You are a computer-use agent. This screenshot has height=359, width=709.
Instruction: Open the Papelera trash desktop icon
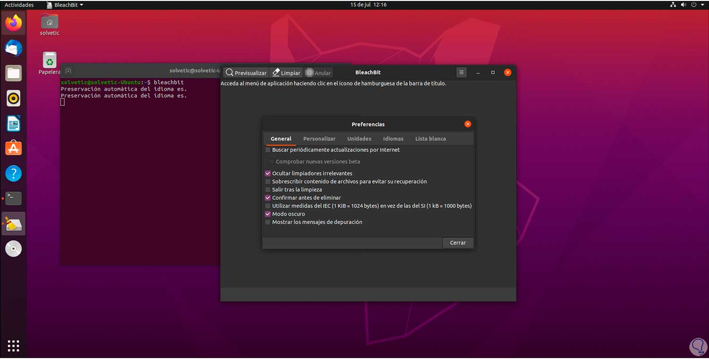tap(50, 63)
